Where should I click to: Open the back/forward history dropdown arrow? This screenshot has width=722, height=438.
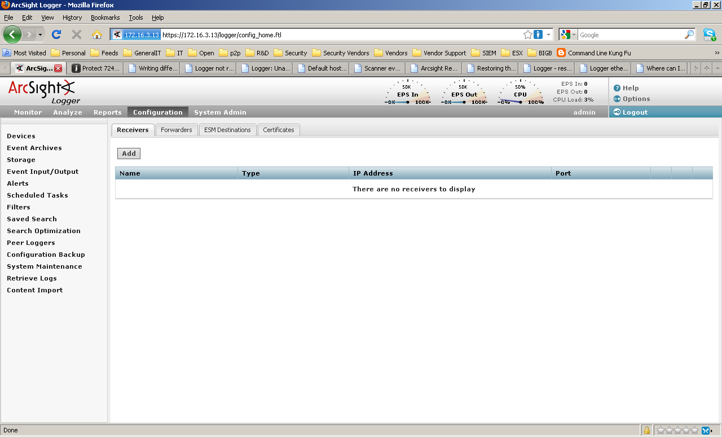tap(40, 35)
